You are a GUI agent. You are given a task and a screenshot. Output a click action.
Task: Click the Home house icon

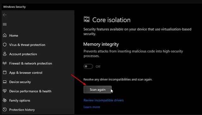[x=5, y=35]
